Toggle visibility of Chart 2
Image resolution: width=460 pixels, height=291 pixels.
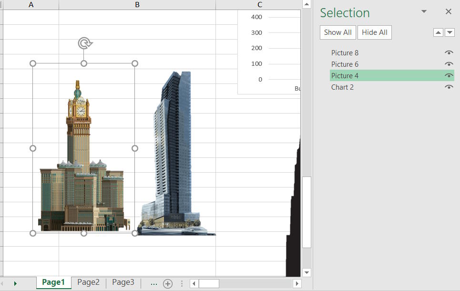(449, 87)
